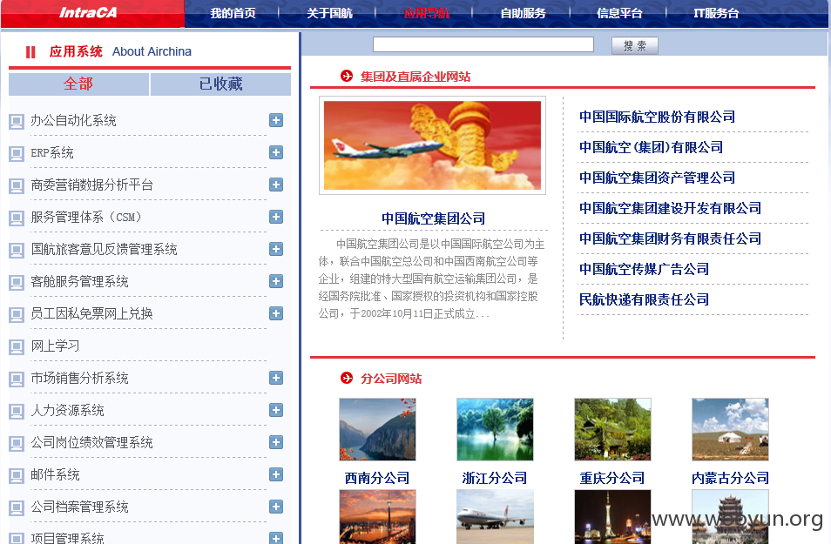Expand 公司档案管理系统 with its plus button

point(276,507)
